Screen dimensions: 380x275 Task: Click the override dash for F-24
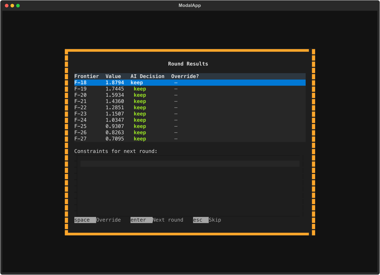click(x=176, y=120)
